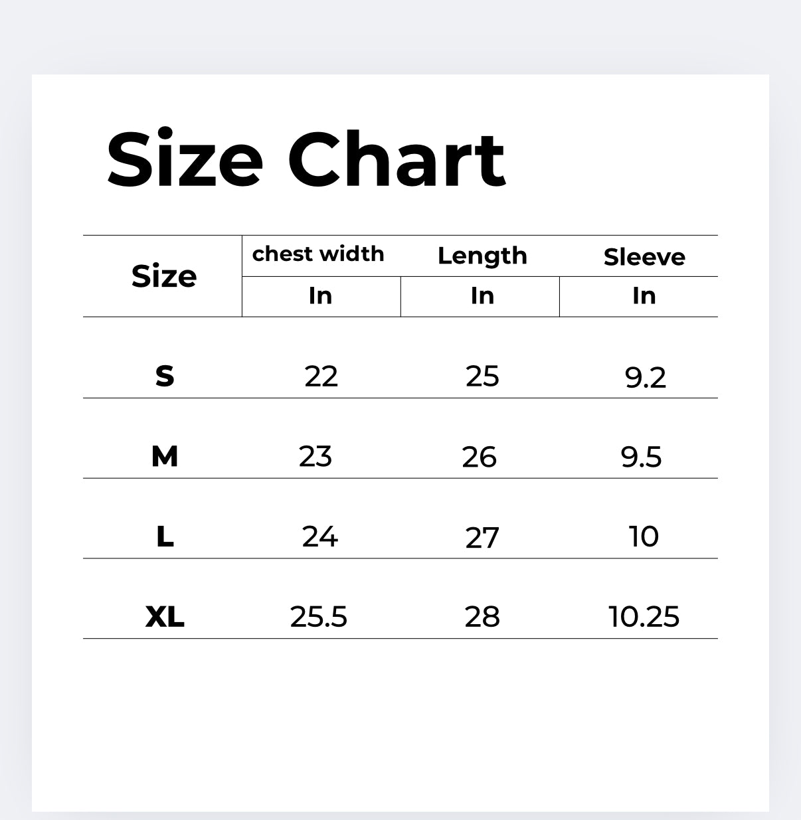The width and height of the screenshot is (801, 820).
Task: Click the In unit under chest width
Action: tap(320, 296)
